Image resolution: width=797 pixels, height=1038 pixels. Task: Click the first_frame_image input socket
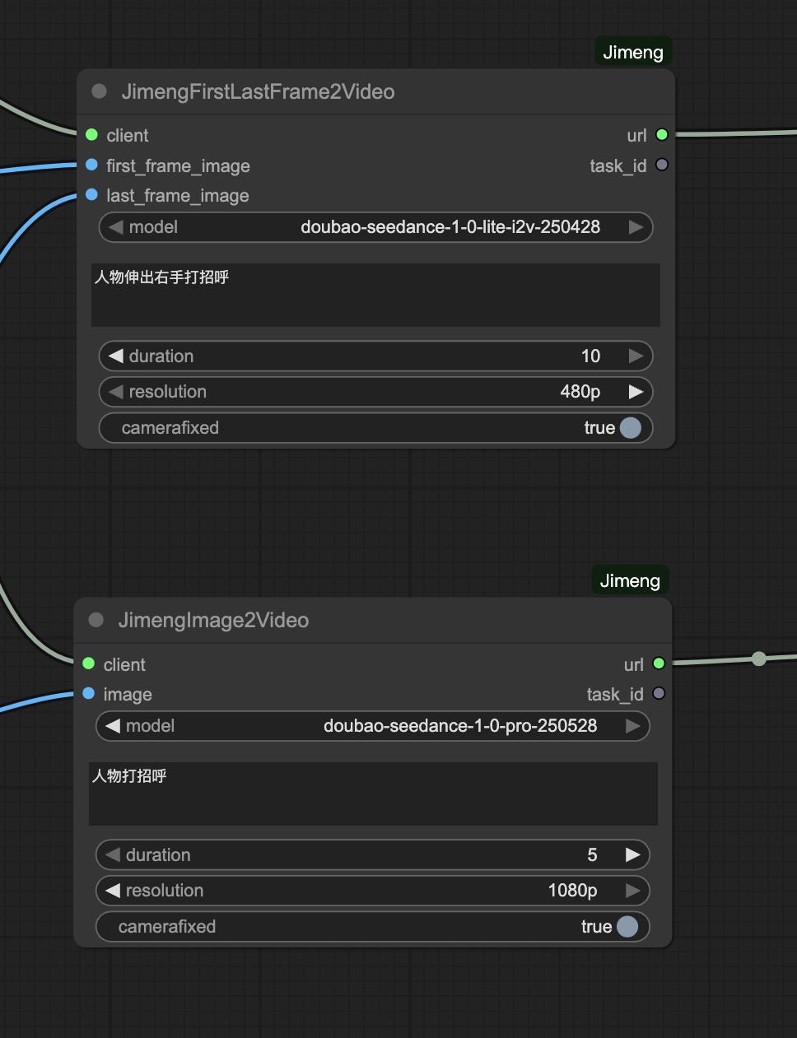point(91,165)
